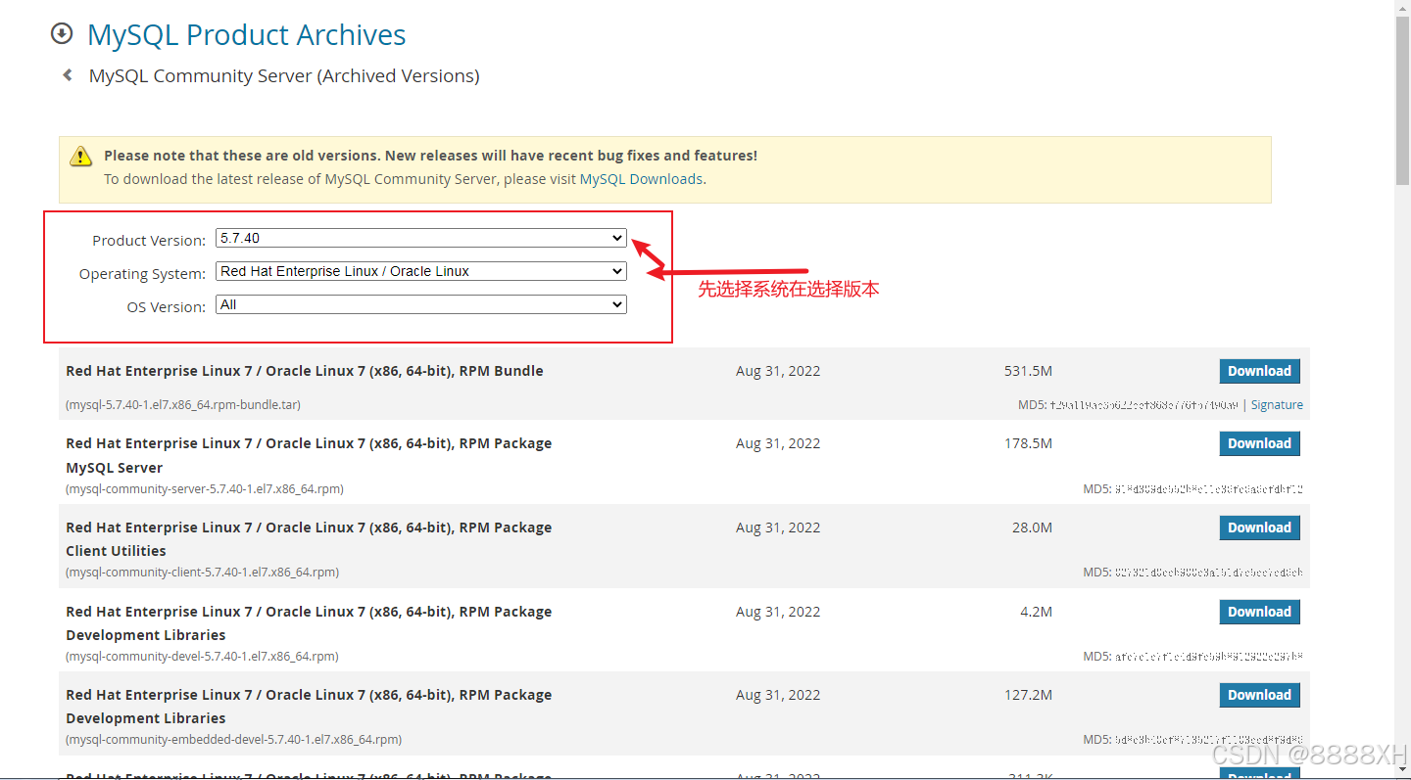
Task: Click the download circle icon beside page title
Action: (x=62, y=34)
